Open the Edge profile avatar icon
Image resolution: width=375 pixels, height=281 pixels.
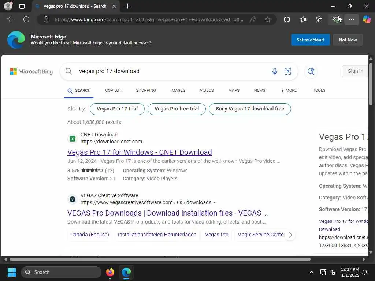click(x=8, y=6)
